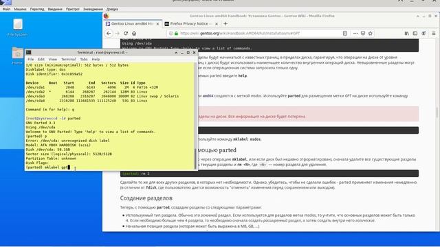Click the Terminal window keep-above arrow button
This screenshot has width=440, height=247.
[x=176, y=52]
